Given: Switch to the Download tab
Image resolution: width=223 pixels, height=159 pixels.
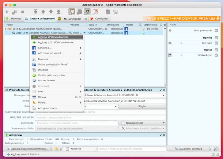Looking at the screenshot, I should coord(14,19).
